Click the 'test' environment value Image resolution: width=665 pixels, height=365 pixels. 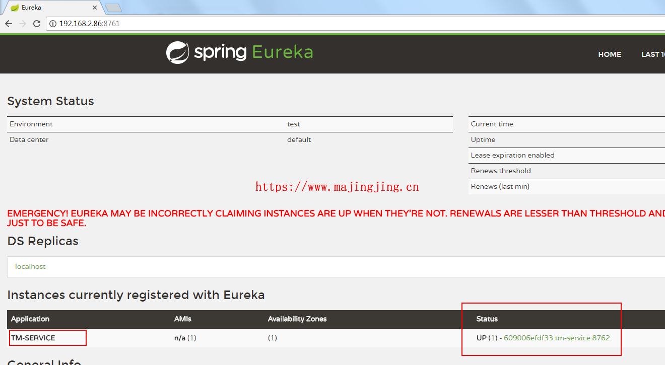pyautogui.click(x=294, y=124)
